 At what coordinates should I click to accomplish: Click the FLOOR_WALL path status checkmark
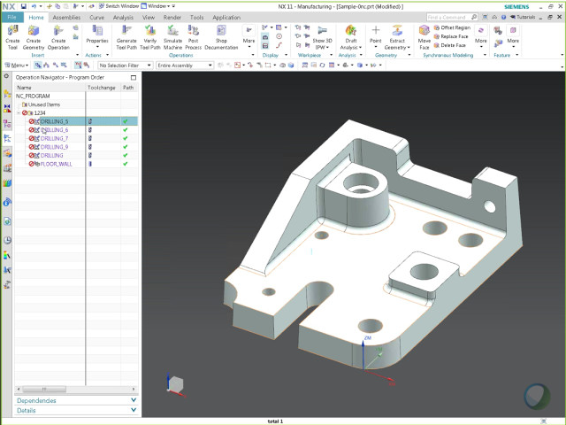pos(126,164)
